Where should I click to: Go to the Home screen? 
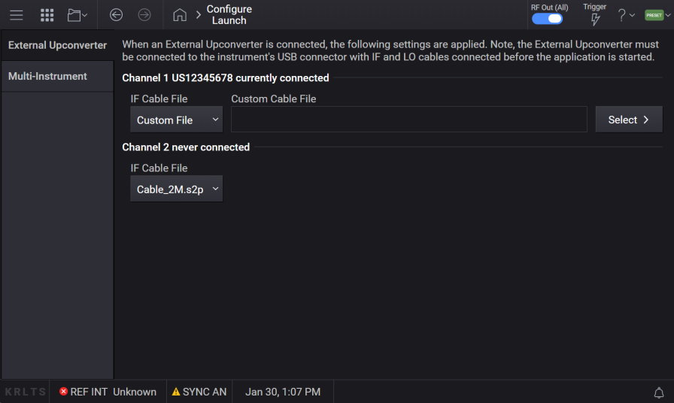pyautogui.click(x=179, y=15)
